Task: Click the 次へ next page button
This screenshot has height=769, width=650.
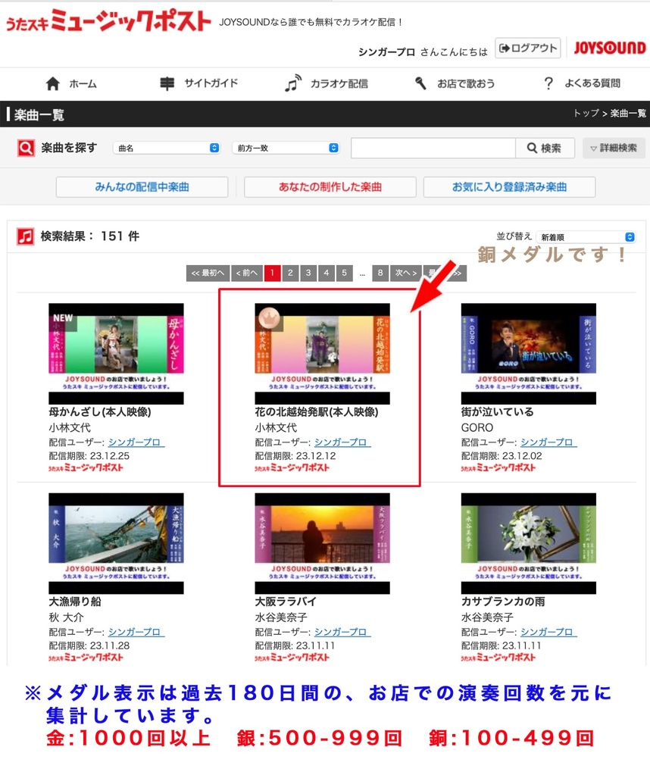Action: pos(405,273)
